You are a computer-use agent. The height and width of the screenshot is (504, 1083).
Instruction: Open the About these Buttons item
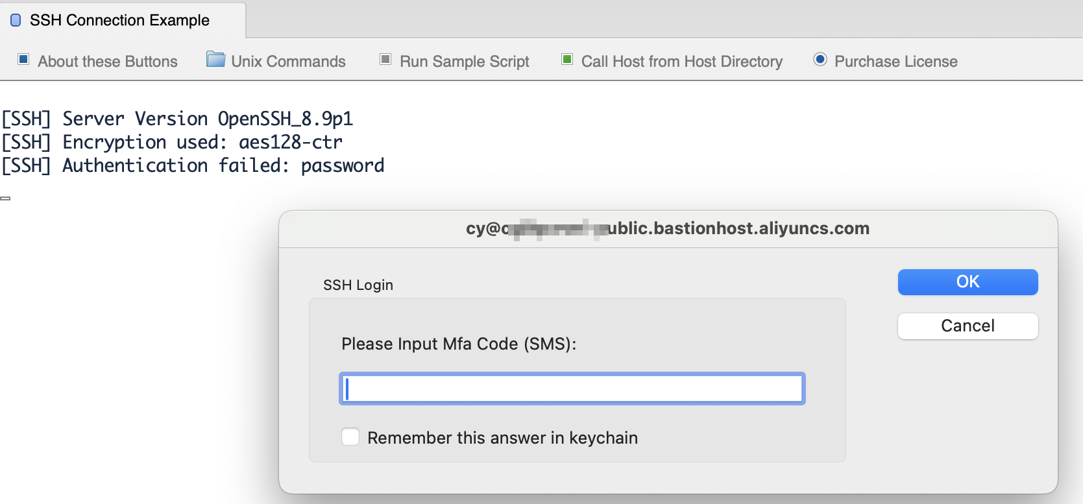(107, 62)
